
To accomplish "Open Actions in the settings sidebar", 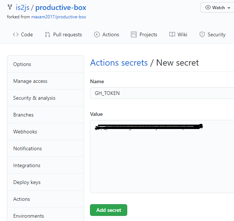I will coord(45,199).
